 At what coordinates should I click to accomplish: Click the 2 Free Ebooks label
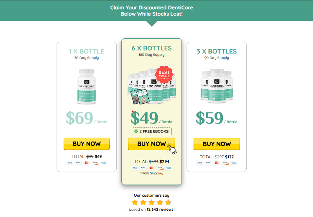click(155, 131)
